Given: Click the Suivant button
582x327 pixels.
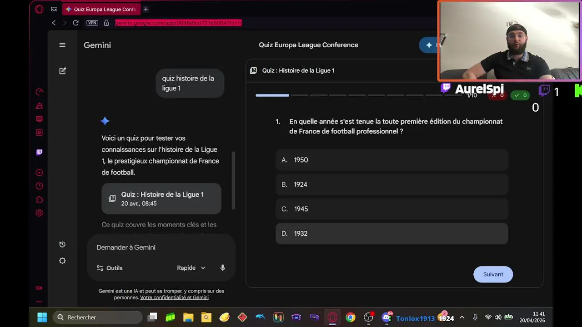Looking at the screenshot, I should [x=493, y=274].
